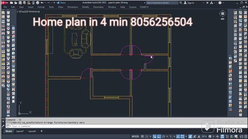The width and height of the screenshot is (248, 139).
Task: Click the Clean Screen status bar icon
Action: pos(241,136)
